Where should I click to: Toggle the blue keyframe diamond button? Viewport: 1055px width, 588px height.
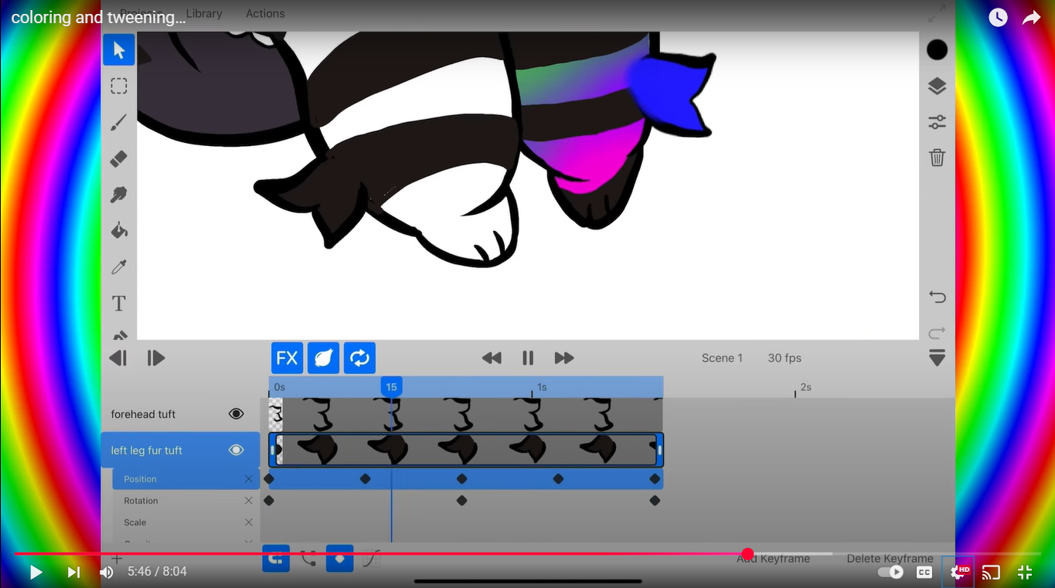tap(339, 558)
